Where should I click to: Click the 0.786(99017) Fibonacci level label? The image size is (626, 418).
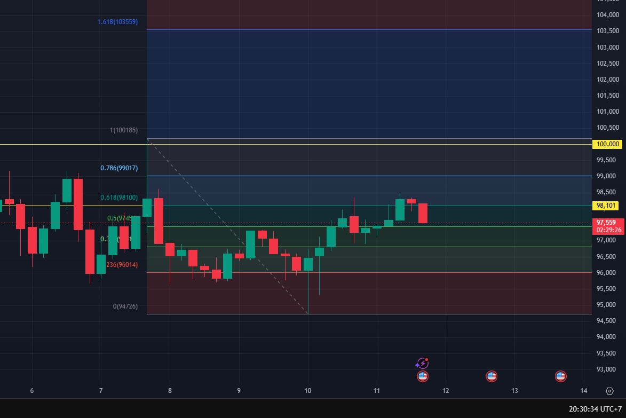point(119,168)
